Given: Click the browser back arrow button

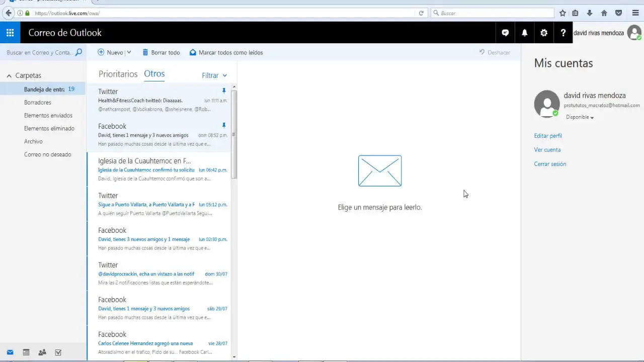Looking at the screenshot, I should coord(8,13).
